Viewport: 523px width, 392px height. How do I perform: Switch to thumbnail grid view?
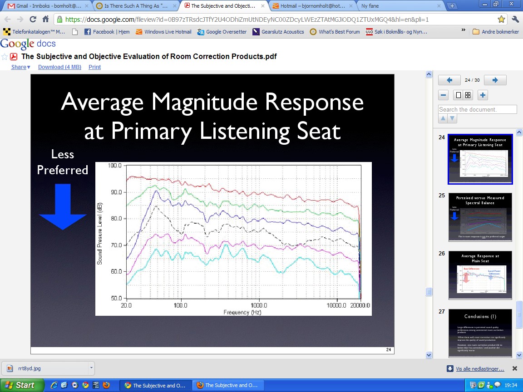click(x=468, y=95)
